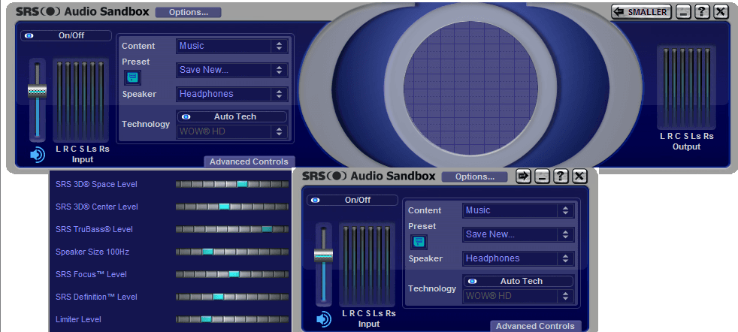This screenshot has width=738, height=332.
Task: Open Preset Save New dropdown in large window
Action: [x=231, y=70]
